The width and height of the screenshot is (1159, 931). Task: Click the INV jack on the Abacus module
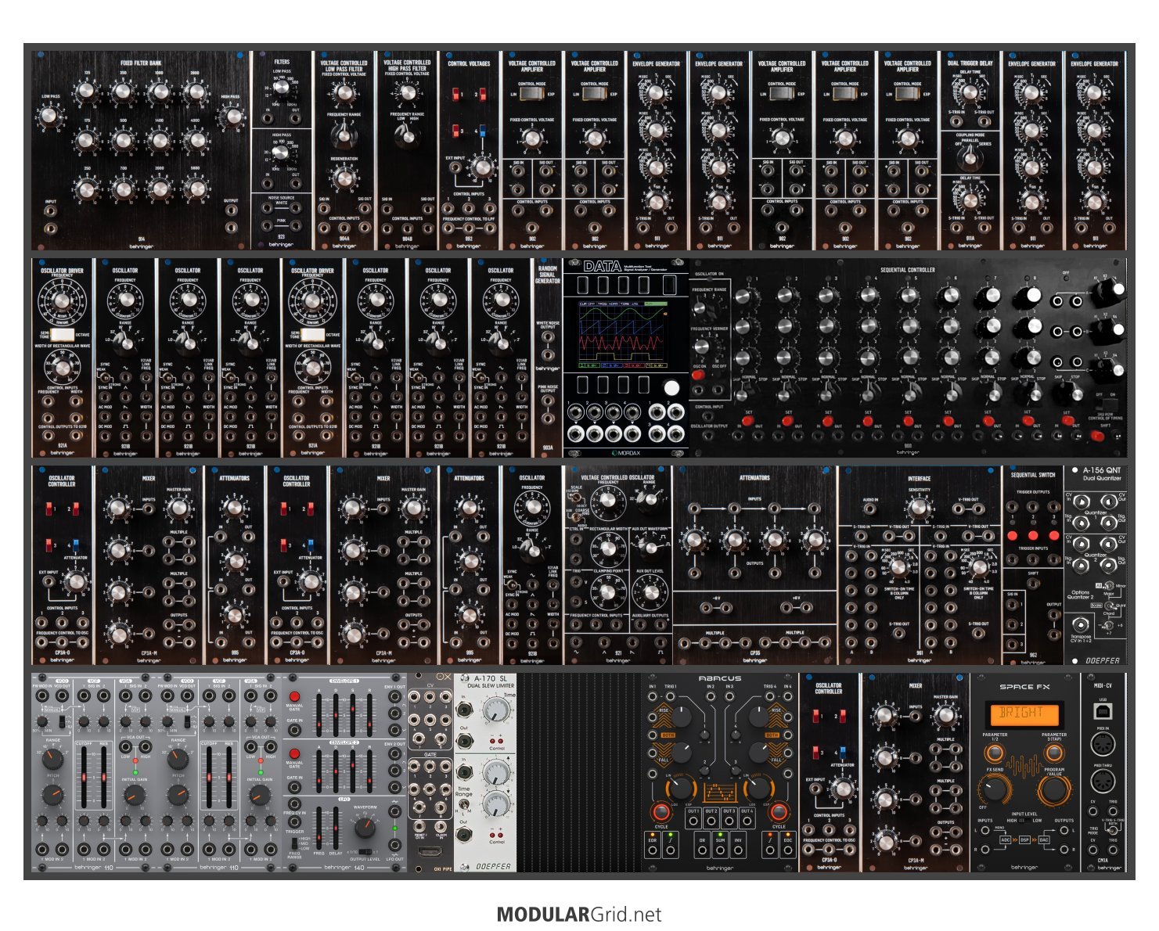click(737, 851)
